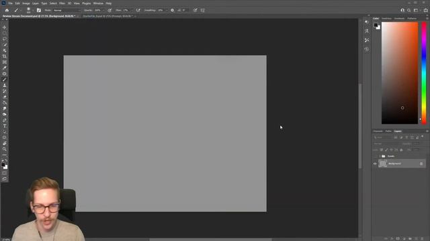
Task: Select the Rectangular Marquee tool
Action: [x=5, y=33]
